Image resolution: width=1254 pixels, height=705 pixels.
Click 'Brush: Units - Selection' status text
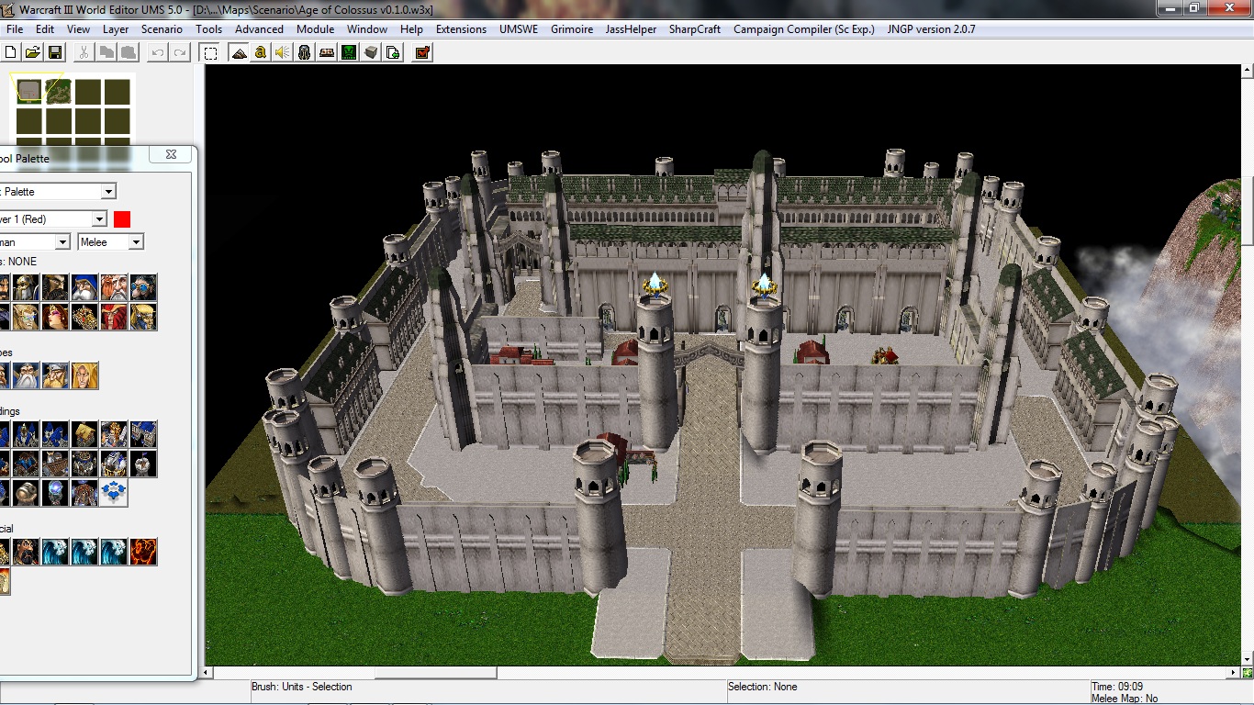click(301, 687)
